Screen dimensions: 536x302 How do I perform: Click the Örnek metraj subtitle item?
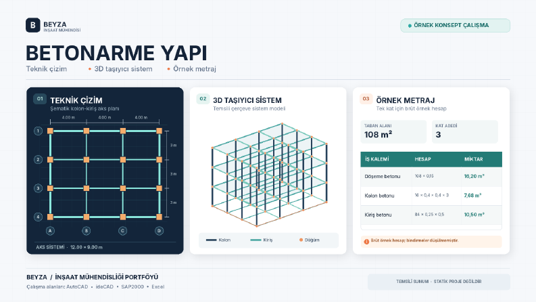pos(195,69)
